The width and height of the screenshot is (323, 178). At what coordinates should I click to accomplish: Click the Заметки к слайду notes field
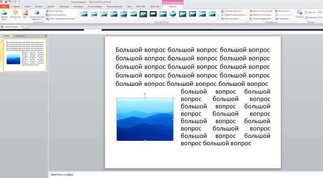(x=186, y=175)
